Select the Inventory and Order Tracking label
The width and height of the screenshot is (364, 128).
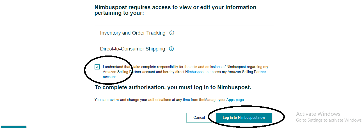[x=133, y=33]
